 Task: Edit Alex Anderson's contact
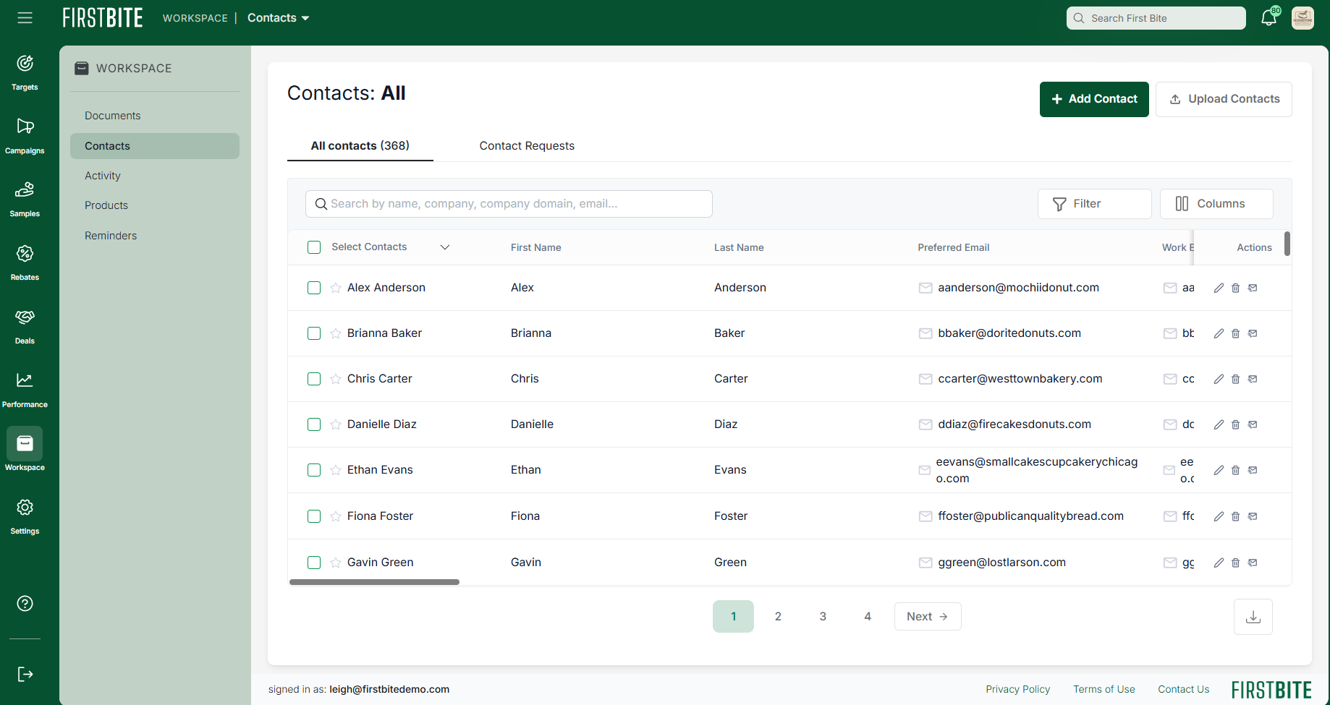click(x=1219, y=288)
